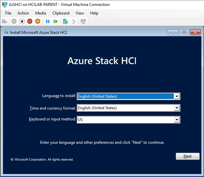Create a checkpoint with toolbar icon
204x177 pixels.
point(65,21)
